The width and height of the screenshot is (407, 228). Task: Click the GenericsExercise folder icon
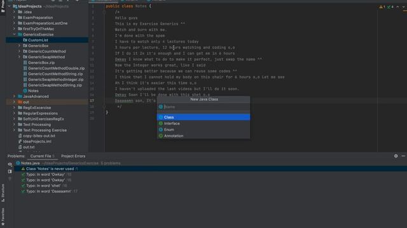point(20,34)
